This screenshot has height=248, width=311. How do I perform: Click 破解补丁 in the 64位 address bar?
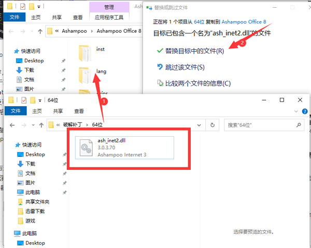73,125
